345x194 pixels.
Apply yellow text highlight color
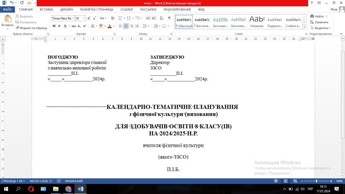click(x=101, y=26)
